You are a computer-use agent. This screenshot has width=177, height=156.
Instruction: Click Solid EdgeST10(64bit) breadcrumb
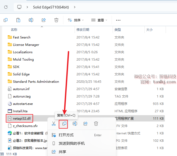coord(51,7)
